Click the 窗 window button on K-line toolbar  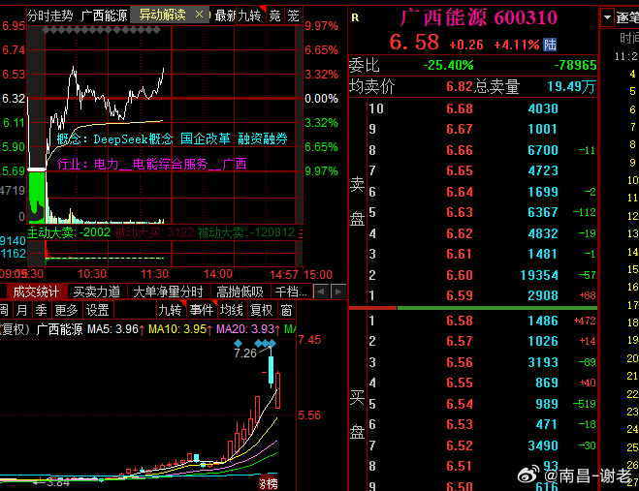pos(286,310)
